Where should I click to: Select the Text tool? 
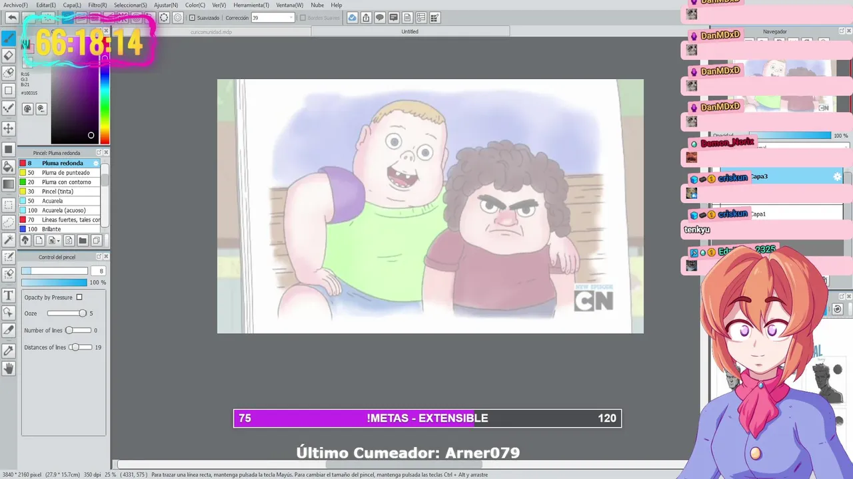pos(9,295)
